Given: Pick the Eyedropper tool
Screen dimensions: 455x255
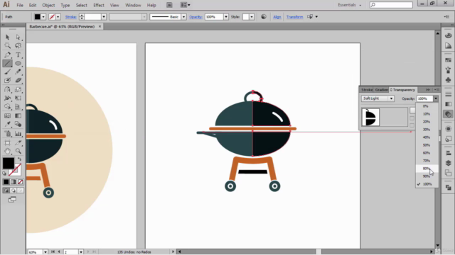Looking at the screenshot, I should pos(8,125).
